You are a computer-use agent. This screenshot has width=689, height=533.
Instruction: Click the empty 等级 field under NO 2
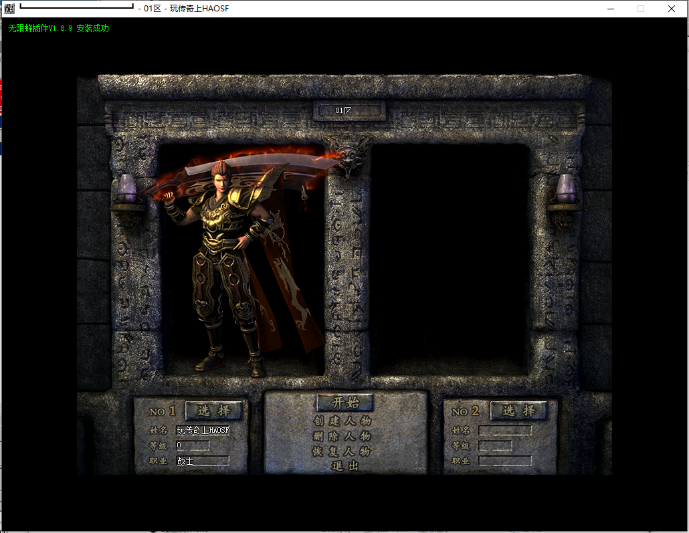(495, 445)
